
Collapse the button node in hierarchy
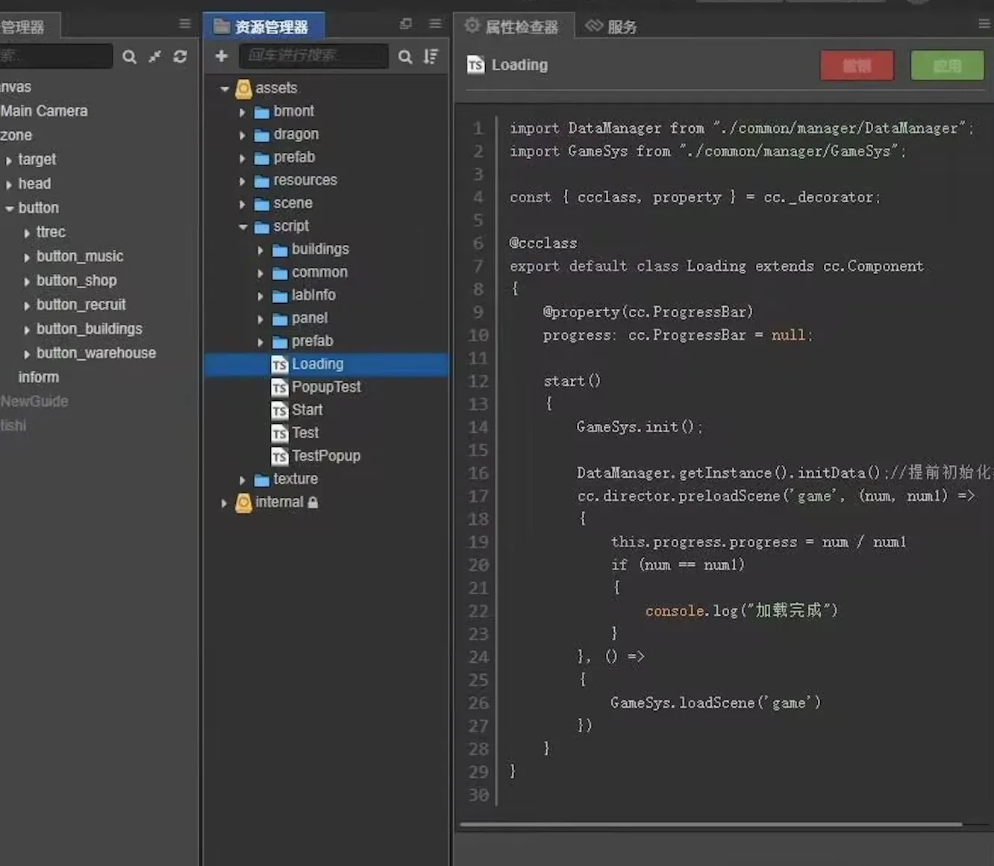tap(10, 208)
